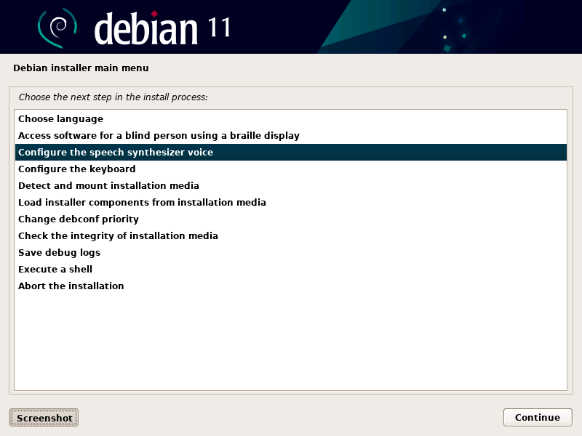
Task: Click the Continue button
Action: tap(538, 417)
